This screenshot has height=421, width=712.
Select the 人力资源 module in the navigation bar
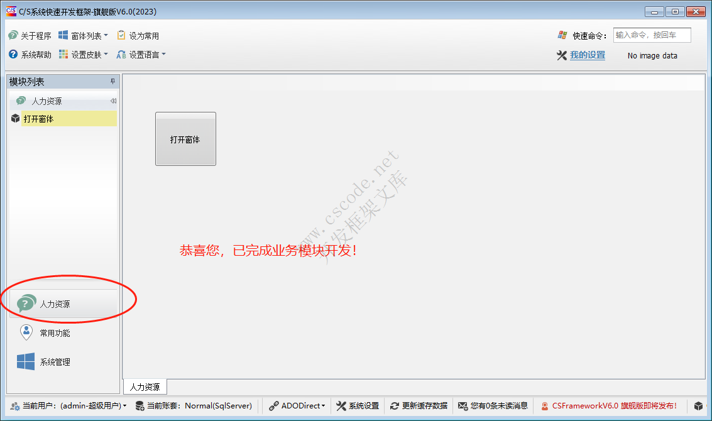pos(63,304)
